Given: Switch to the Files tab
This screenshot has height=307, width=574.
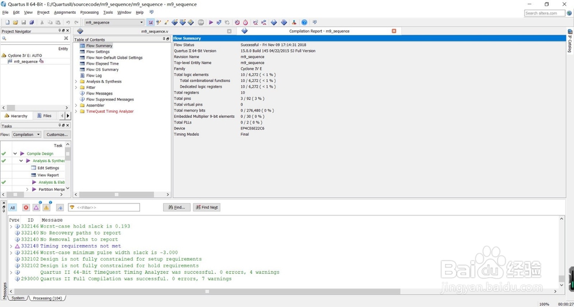Looking at the screenshot, I should 44,116.
